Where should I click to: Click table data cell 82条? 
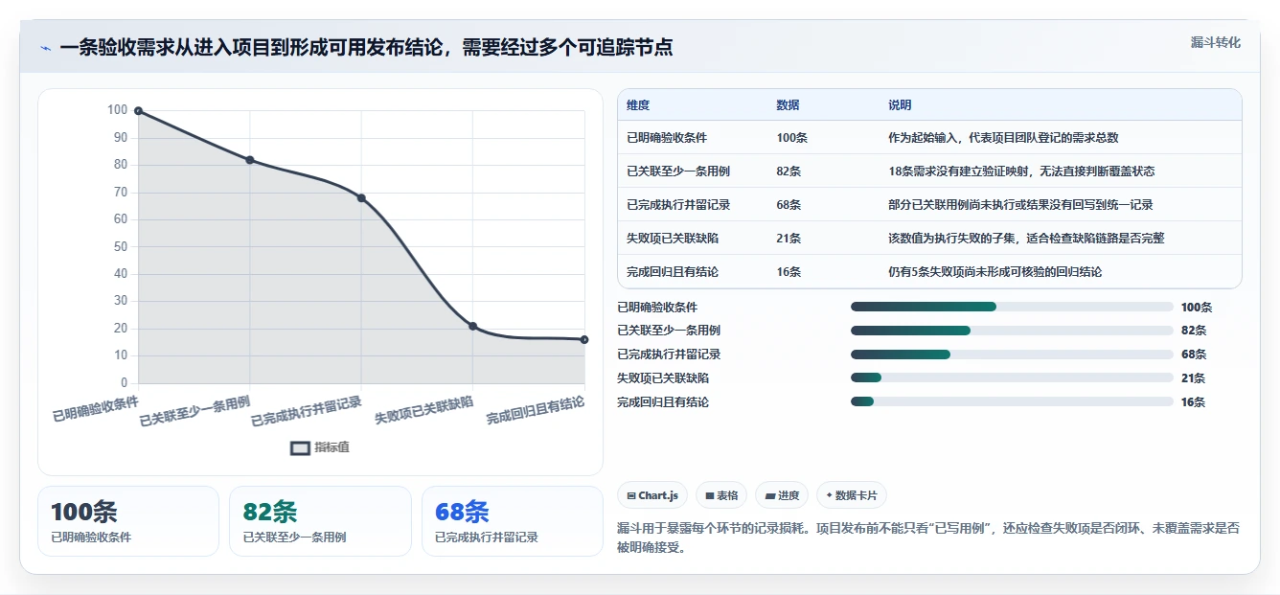tap(789, 172)
